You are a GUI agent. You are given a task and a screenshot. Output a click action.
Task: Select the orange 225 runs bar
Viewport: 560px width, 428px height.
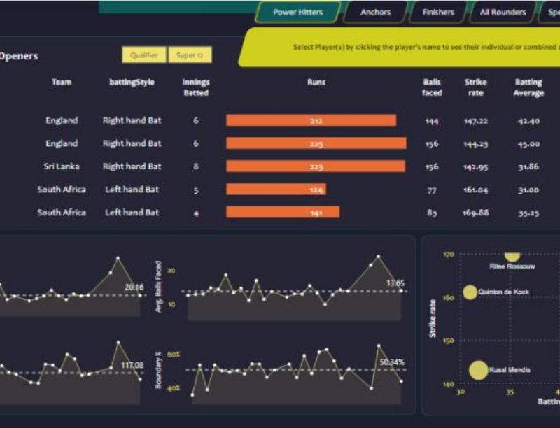316,143
